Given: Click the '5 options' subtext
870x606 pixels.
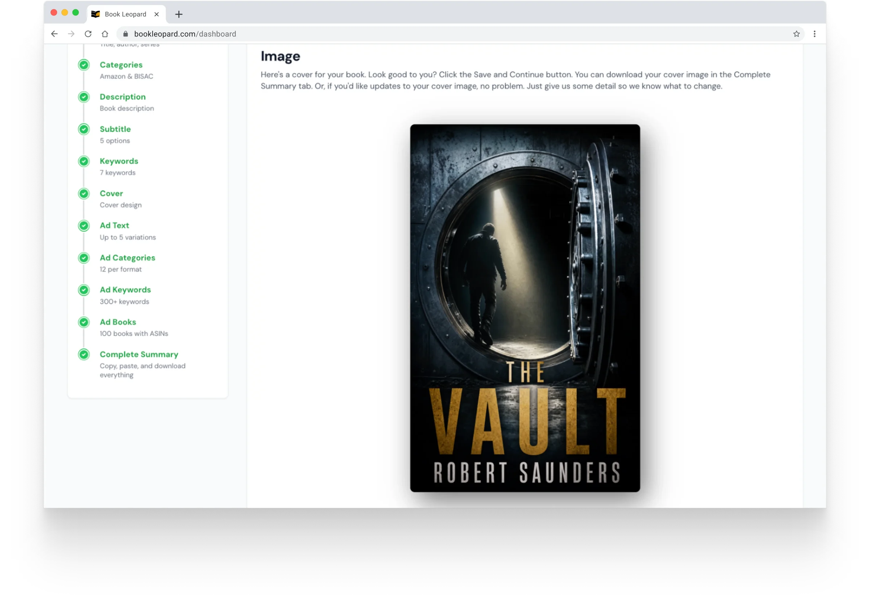Looking at the screenshot, I should (x=115, y=141).
